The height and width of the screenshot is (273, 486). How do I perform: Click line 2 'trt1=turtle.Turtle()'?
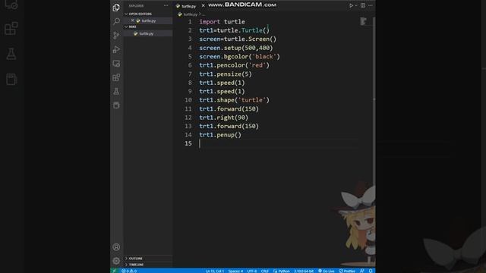tap(235, 30)
